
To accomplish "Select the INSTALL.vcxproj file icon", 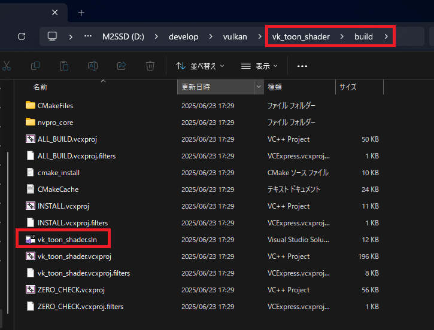I will tap(31, 206).
